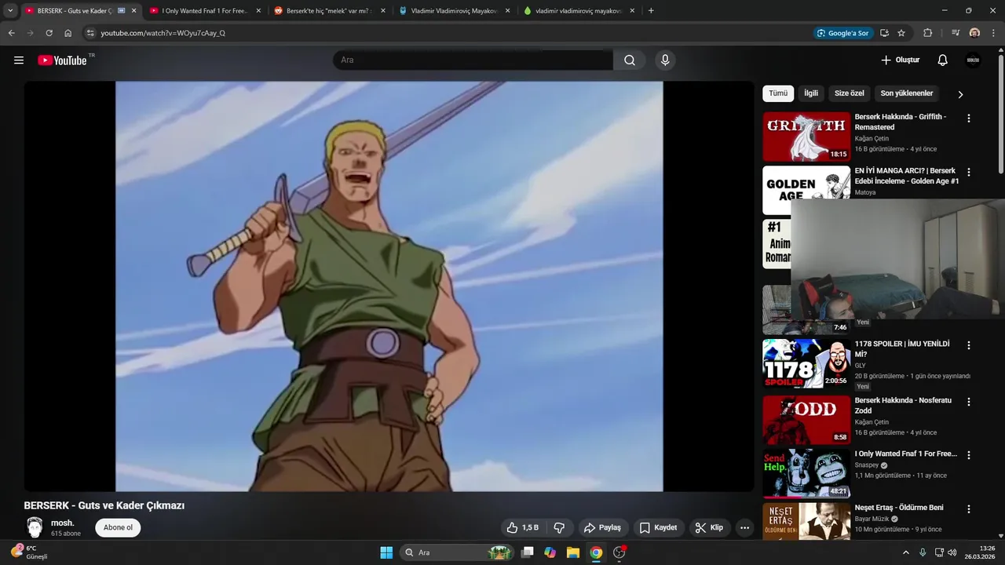The image size is (1005, 565).
Task: Open the install app icon in address bar
Action: point(884,33)
